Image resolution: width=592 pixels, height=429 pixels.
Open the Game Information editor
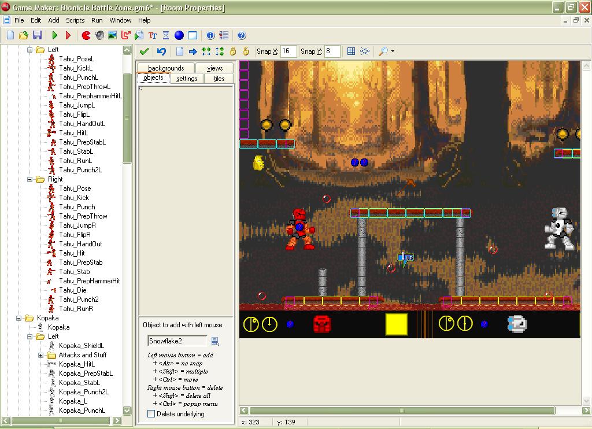[209, 35]
